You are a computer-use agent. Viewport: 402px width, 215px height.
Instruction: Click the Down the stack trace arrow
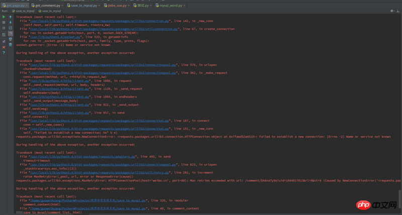tap(10, 23)
